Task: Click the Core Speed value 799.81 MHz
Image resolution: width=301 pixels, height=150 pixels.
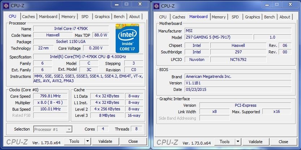Action: [x=50, y=96]
